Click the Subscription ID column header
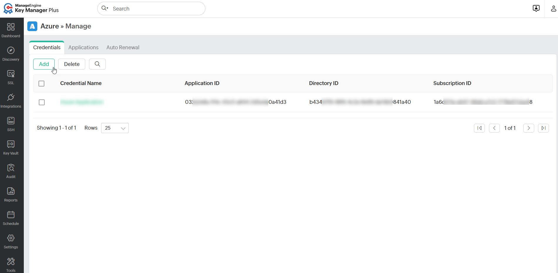 pos(452,83)
